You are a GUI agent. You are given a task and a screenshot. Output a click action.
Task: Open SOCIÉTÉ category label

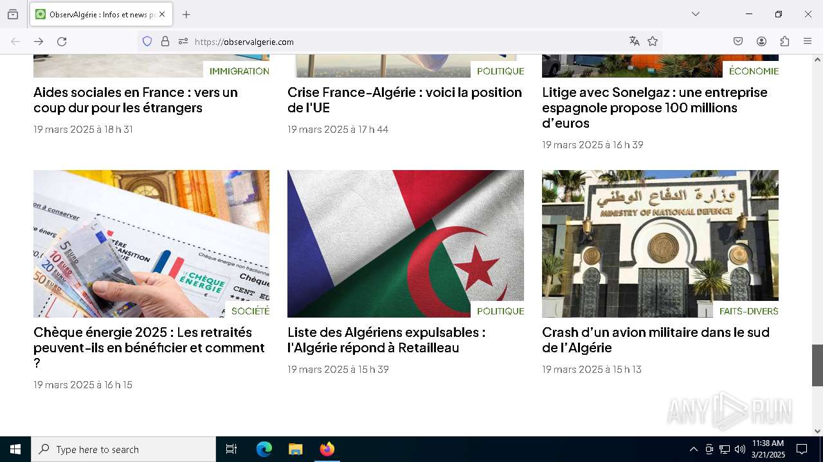[250, 311]
